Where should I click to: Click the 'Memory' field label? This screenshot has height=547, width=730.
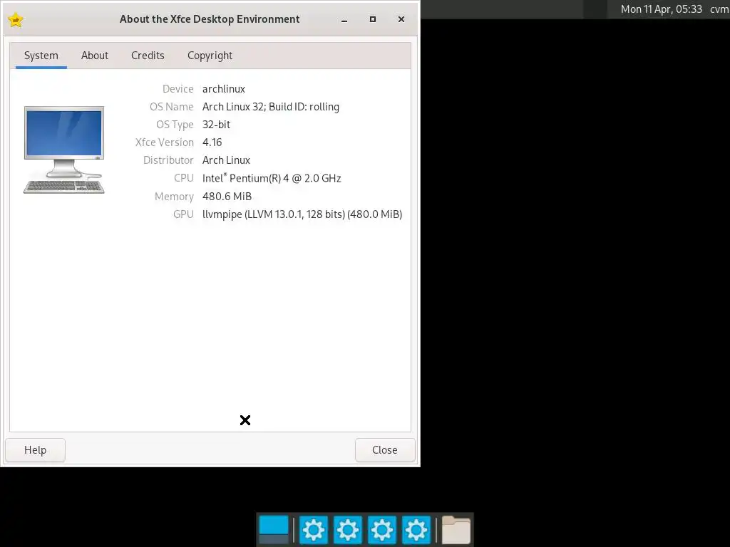tap(174, 197)
